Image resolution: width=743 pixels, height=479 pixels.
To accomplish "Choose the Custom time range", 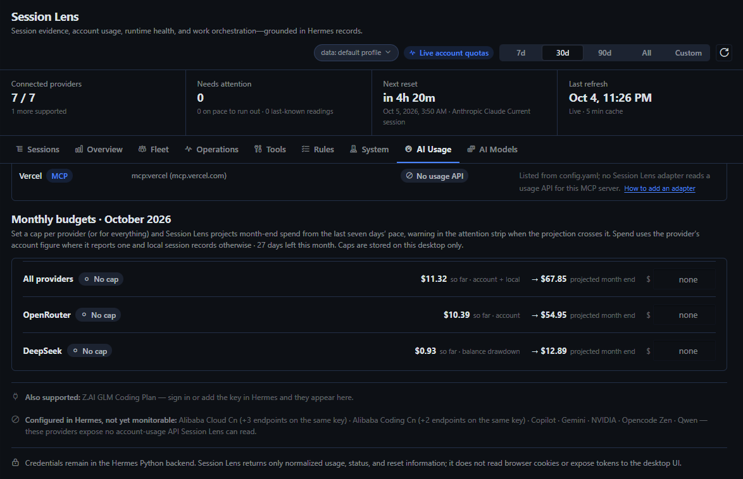I will tap(688, 53).
